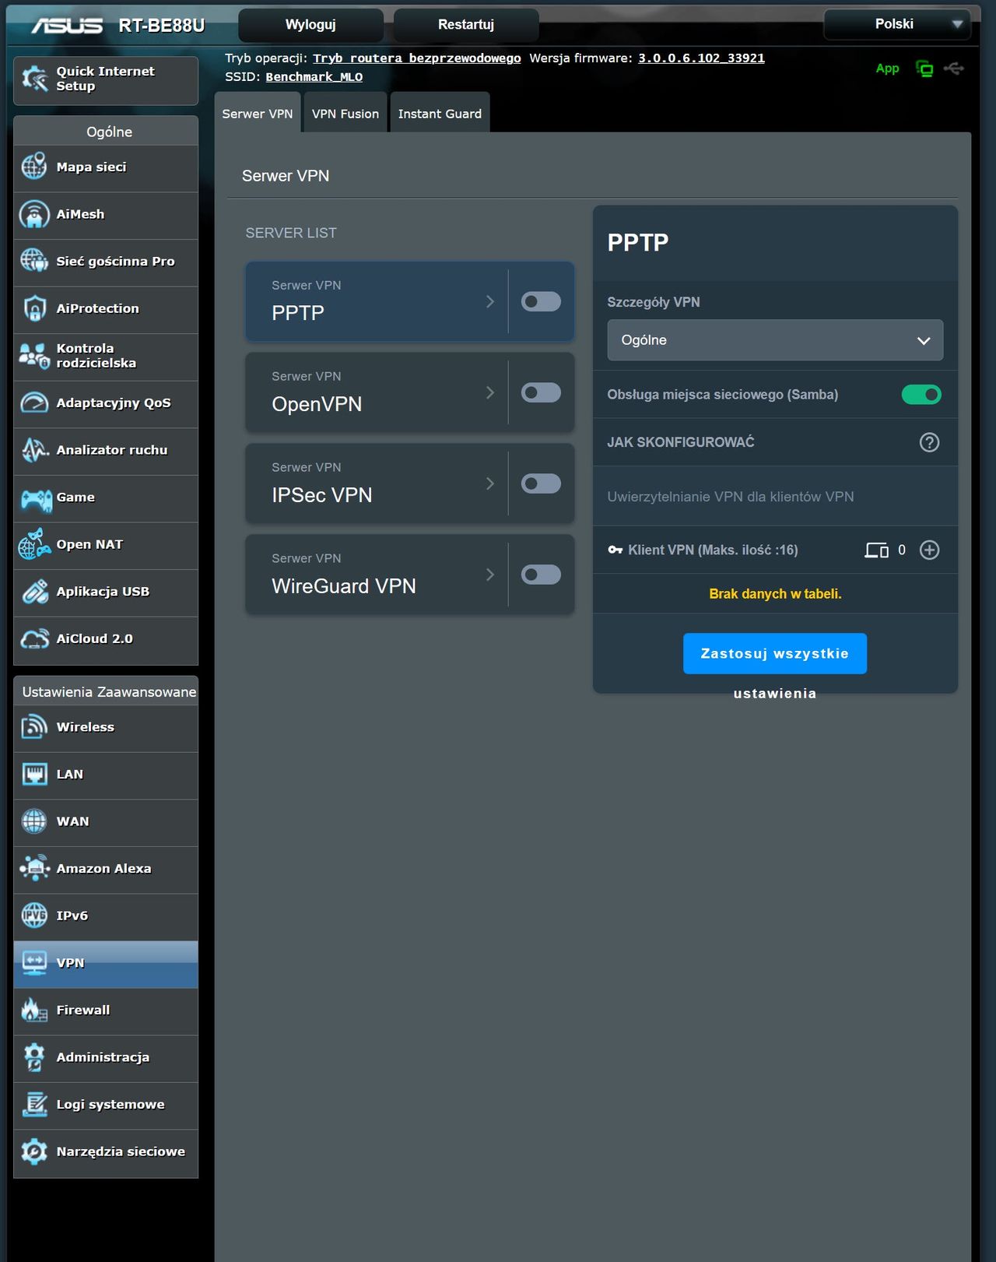Click the Kontrola rodzicielska icon
Image resolution: width=996 pixels, height=1262 pixels.
pyautogui.click(x=34, y=356)
